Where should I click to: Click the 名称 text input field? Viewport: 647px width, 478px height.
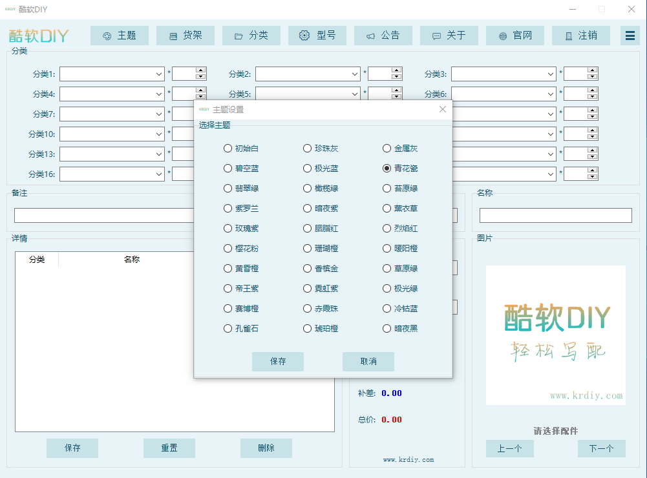(555, 216)
